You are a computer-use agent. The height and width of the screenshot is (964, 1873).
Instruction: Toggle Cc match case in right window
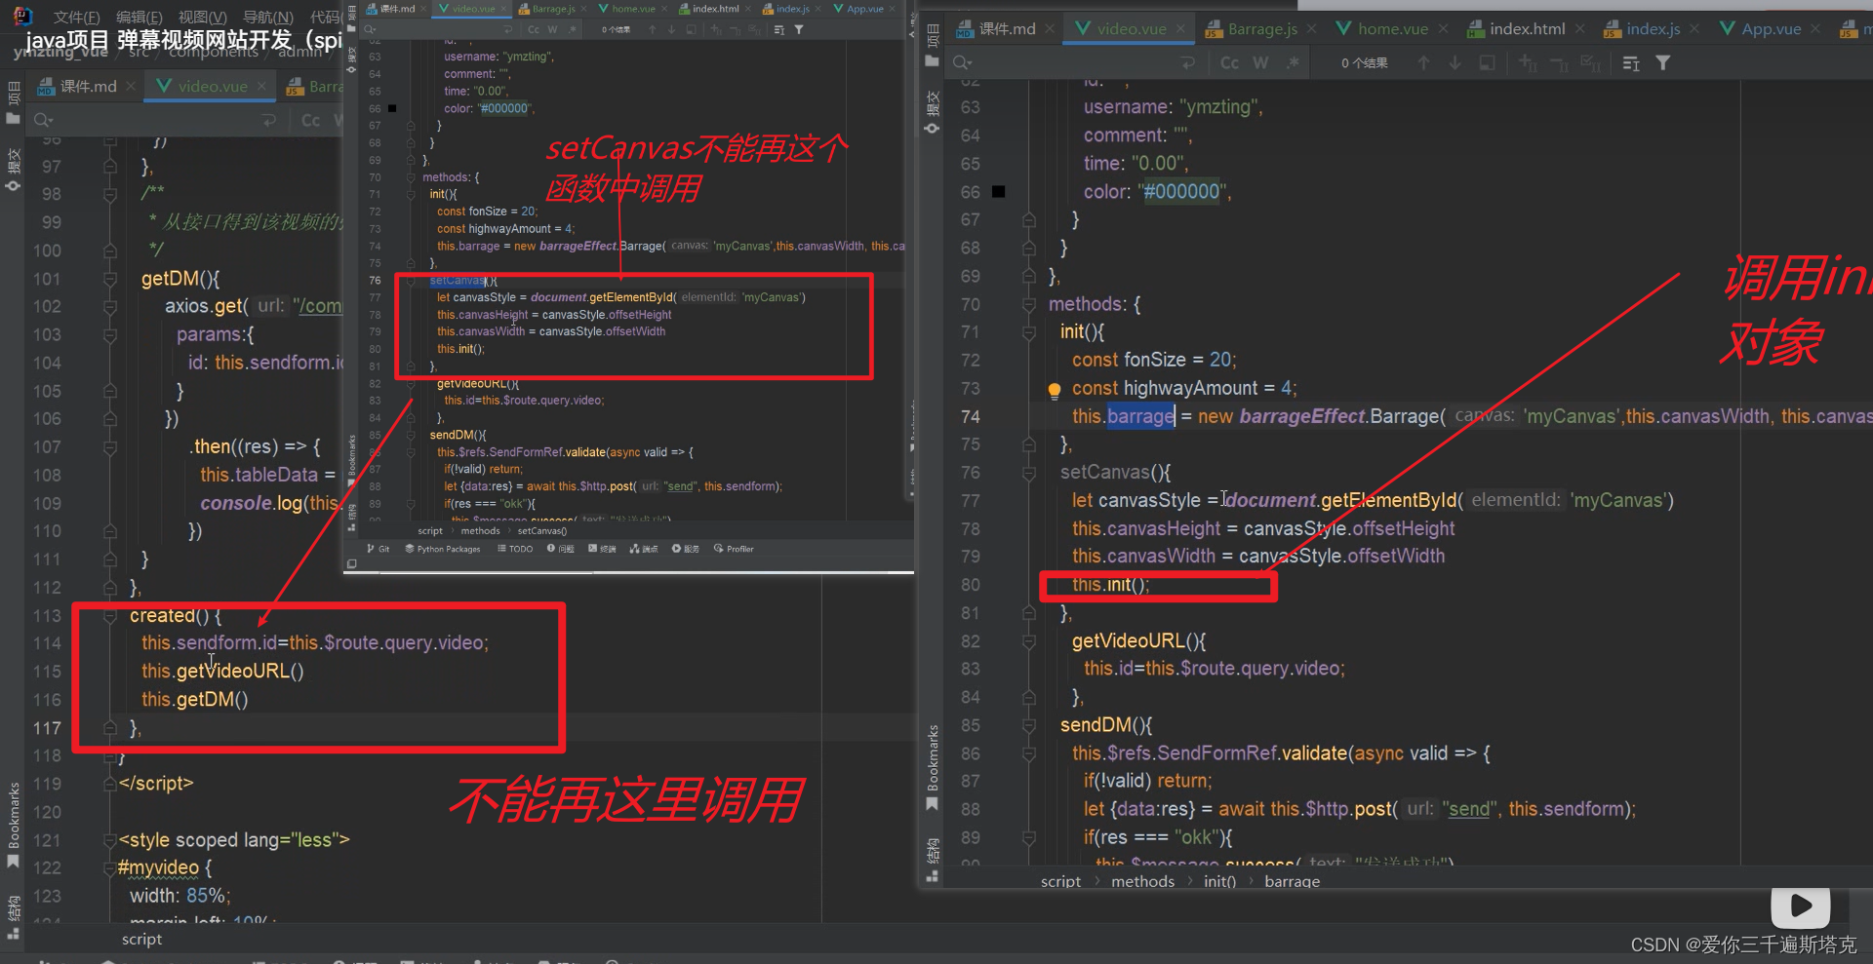pos(1229,62)
